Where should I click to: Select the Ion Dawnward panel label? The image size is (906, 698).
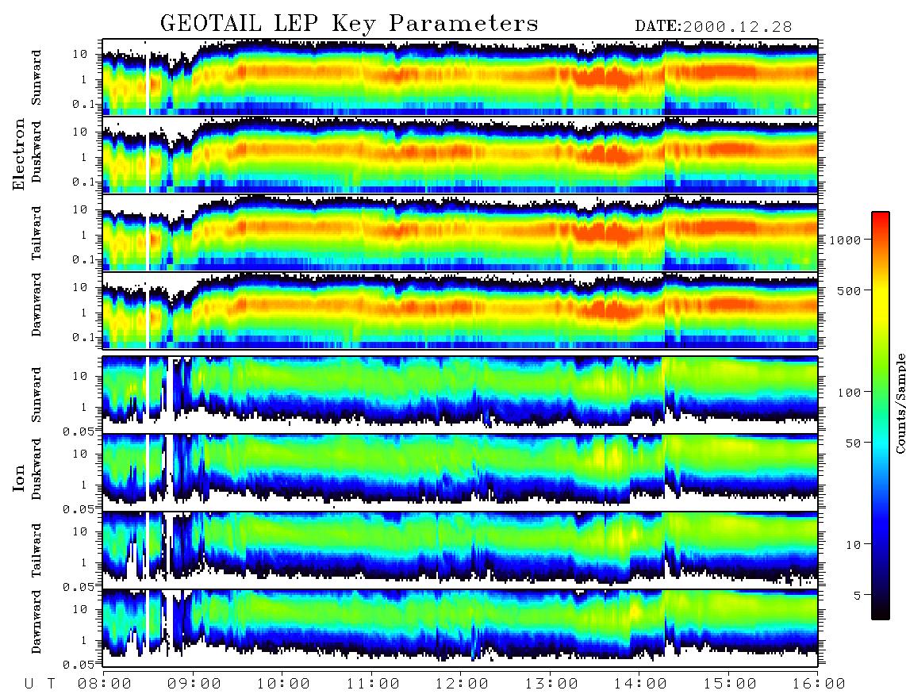(x=36, y=622)
